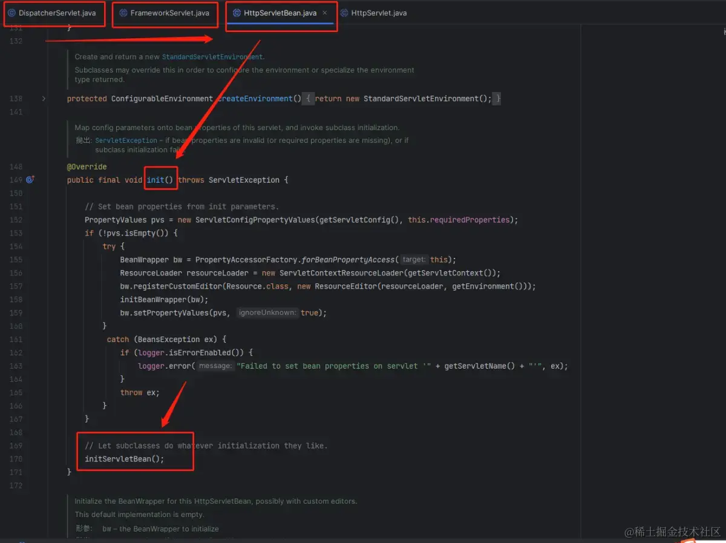Click the class icon on DispatcherServlet.java tab
The height and width of the screenshot is (543, 726).
[11, 13]
